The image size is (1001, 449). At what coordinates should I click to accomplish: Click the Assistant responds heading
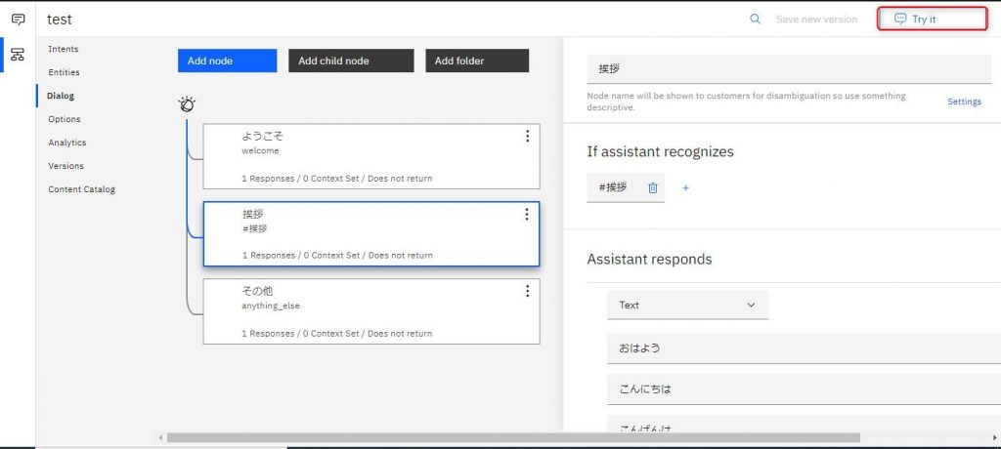(649, 260)
